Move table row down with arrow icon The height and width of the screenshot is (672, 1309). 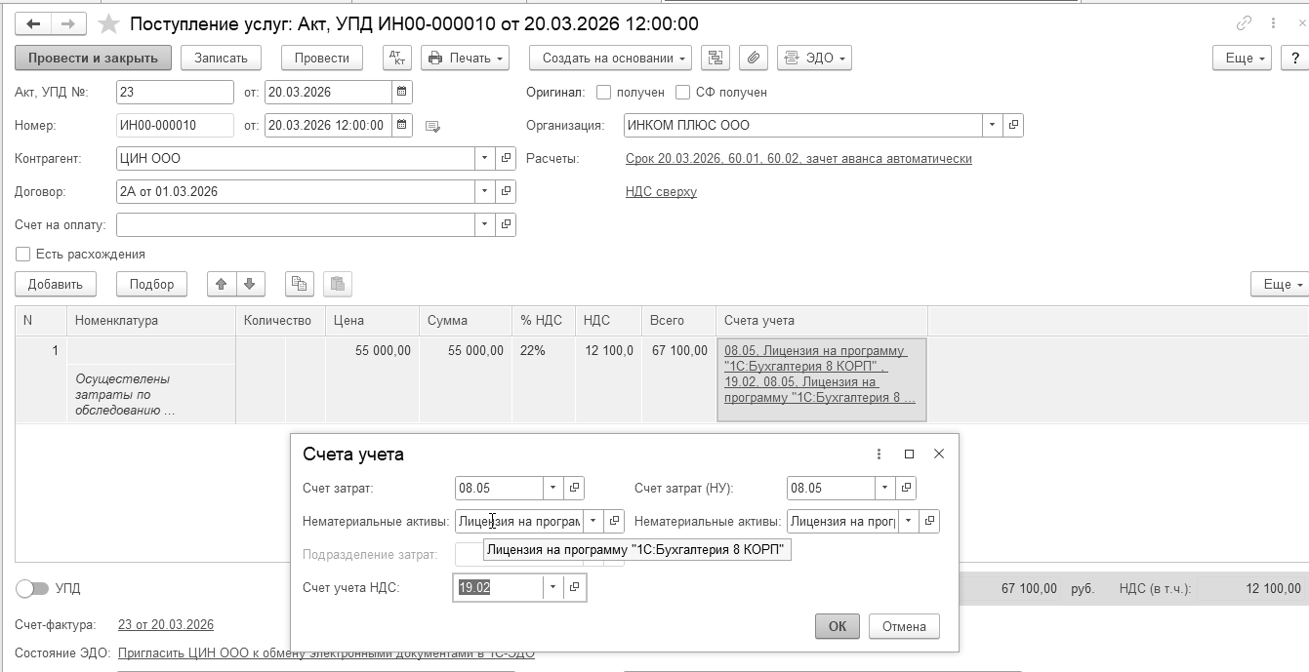pos(250,284)
